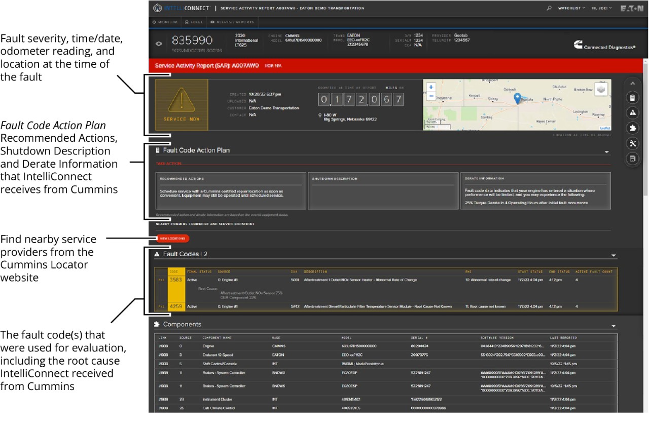This screenshot has width=649, height=431.
Task: Collapse the Components section
Action: pos(614,326)
